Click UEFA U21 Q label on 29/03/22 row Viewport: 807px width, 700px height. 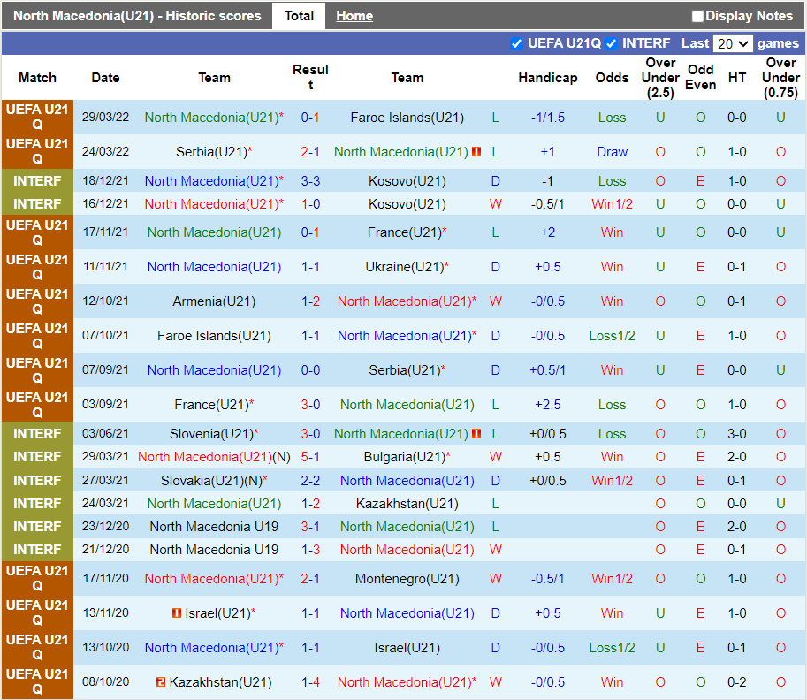click(x=37, y=118)
